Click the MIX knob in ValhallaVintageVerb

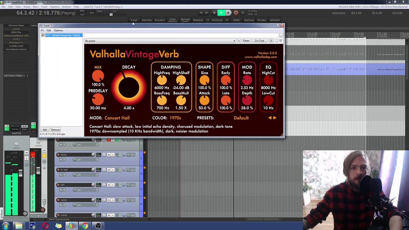[x=98, y=76]
